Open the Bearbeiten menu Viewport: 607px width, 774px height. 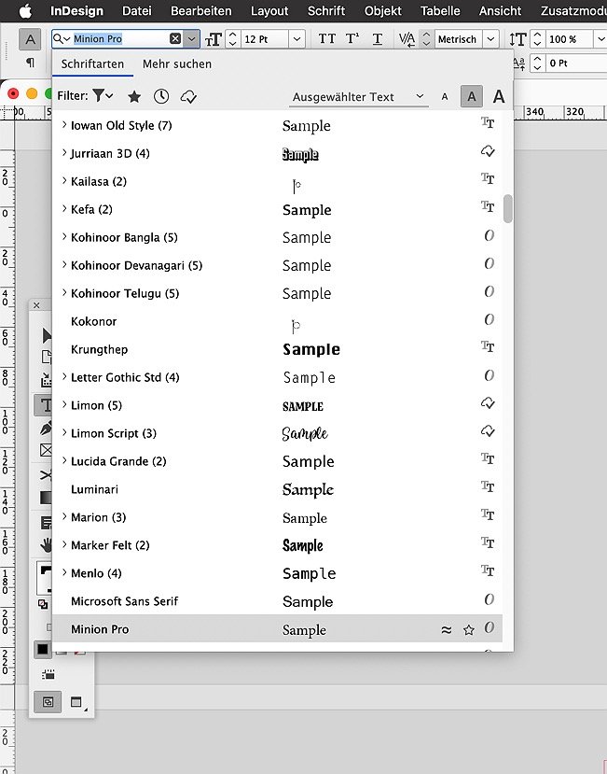tap(200, 10)
